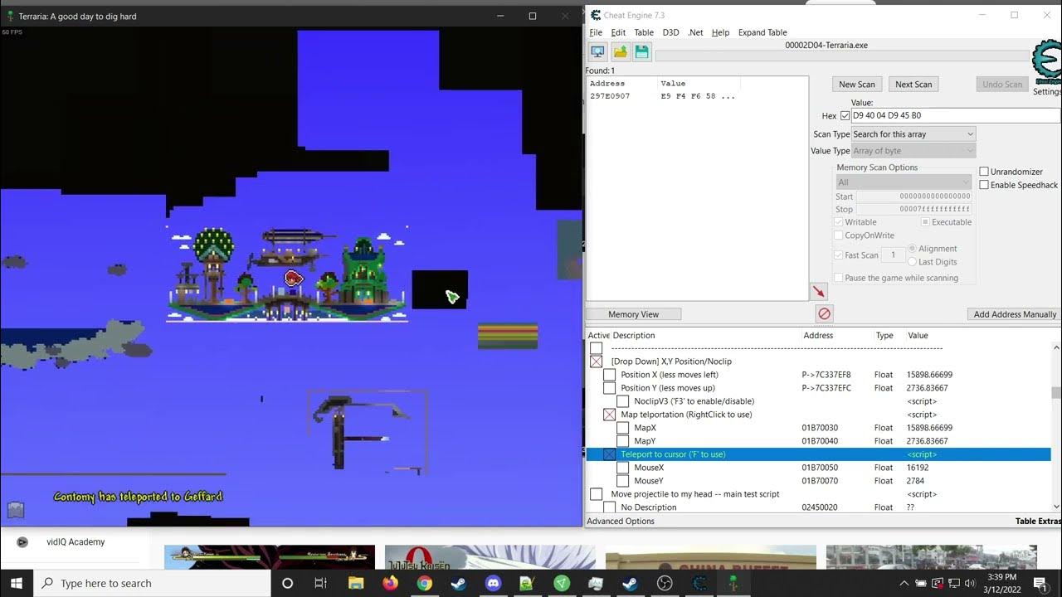Open the Windows Start menu

[x=17, y=583]
